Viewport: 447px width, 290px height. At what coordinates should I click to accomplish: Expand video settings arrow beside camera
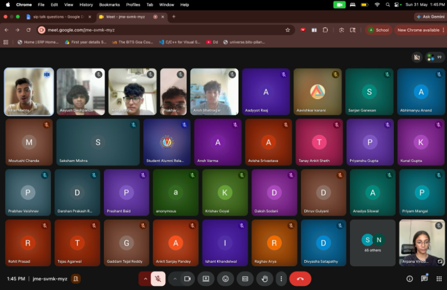tap(175, 279)
